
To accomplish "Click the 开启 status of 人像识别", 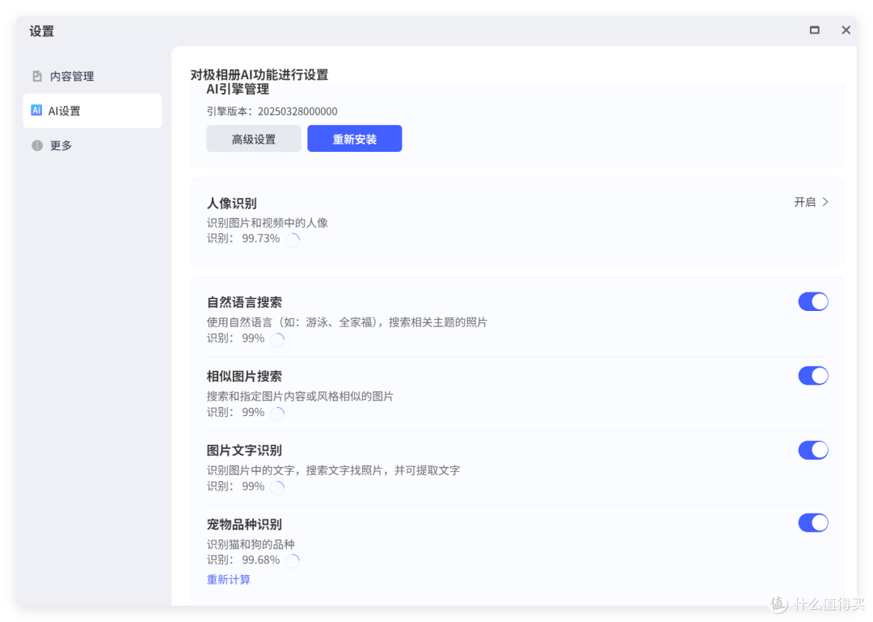I will (x=804, y=202).
